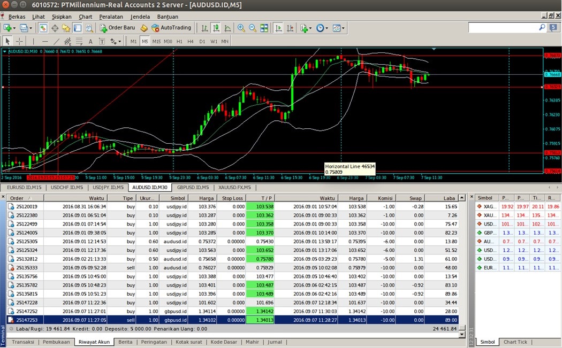Sort history by the Laba column header
The image size is (562, 348).
pos(441,198)
